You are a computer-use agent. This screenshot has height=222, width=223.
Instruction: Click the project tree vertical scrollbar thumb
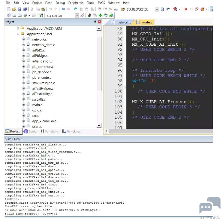[x=99, y=64]
